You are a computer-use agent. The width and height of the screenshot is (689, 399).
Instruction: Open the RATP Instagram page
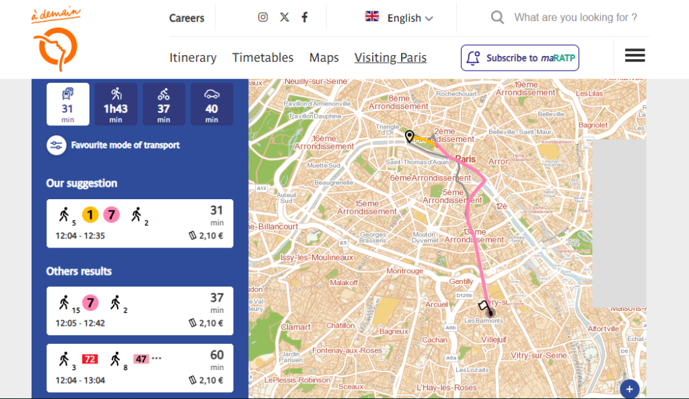coord(263,17)
